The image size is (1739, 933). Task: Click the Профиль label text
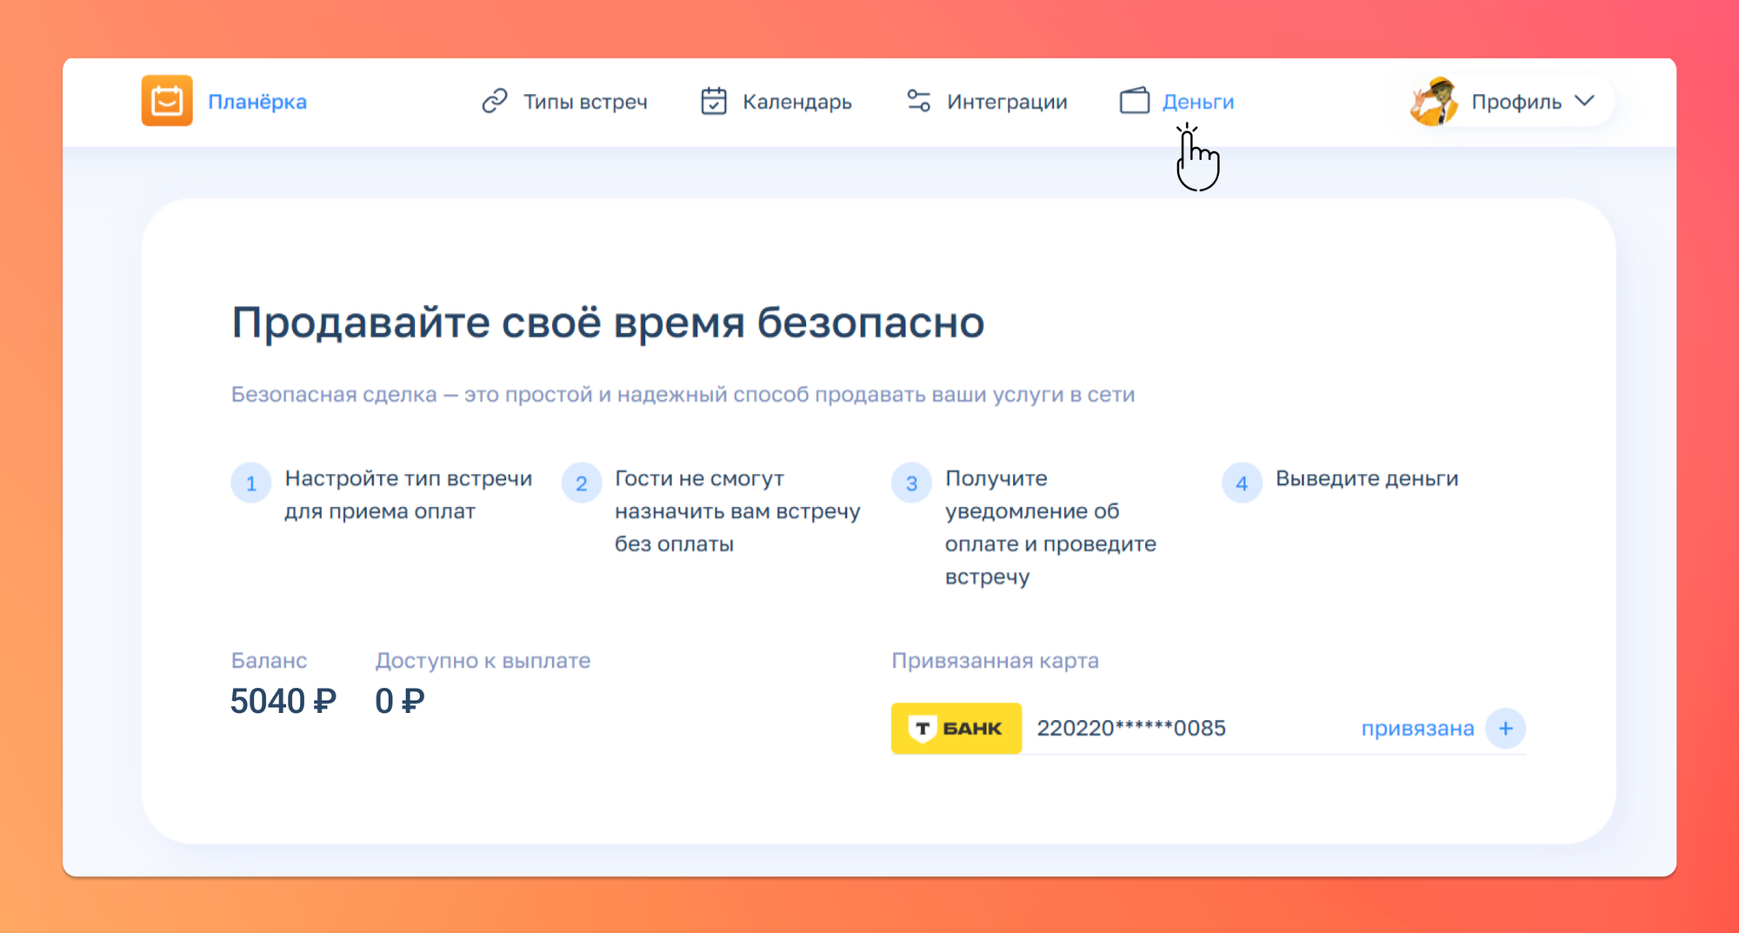(1516, 102)
